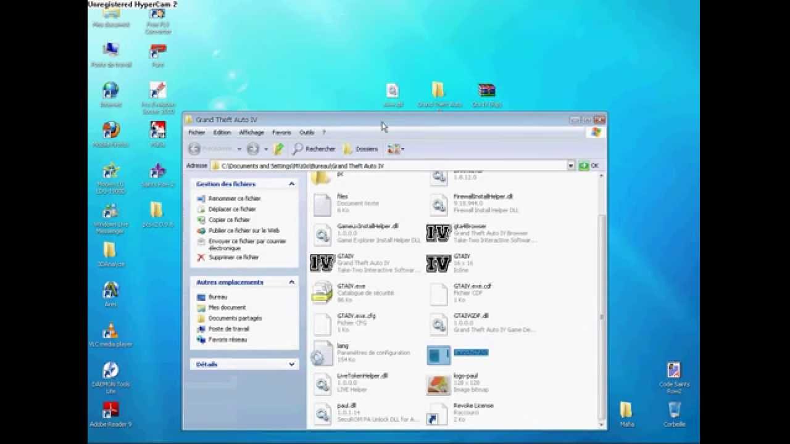Click Publier ce fichier sur le Web
Viewport: 790px width, 444px height.
pyautogui.click(x=244, y=231)
